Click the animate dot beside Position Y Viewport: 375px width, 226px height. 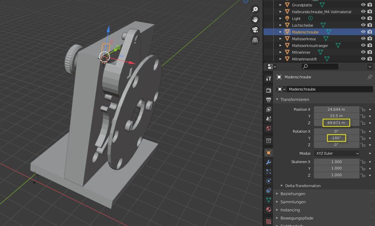370,116
